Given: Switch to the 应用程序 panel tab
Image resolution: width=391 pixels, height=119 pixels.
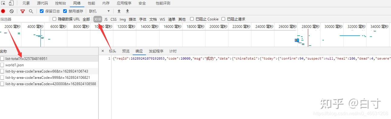Looking at the screenshot, I should [124, 3].
